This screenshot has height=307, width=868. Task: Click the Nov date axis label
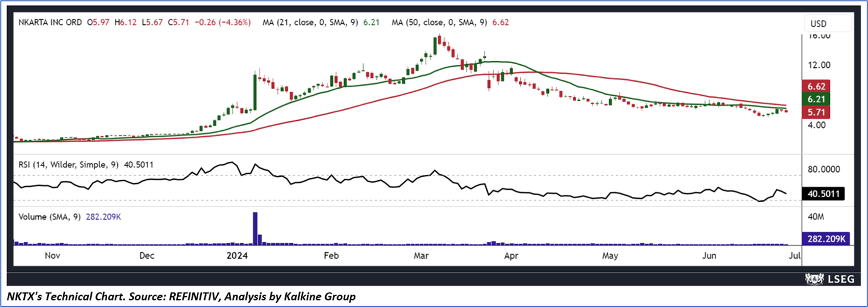tap(52, 256)
